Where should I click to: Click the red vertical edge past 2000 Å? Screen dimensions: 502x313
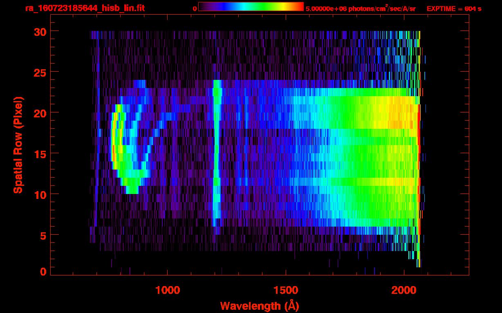[419, 163]
